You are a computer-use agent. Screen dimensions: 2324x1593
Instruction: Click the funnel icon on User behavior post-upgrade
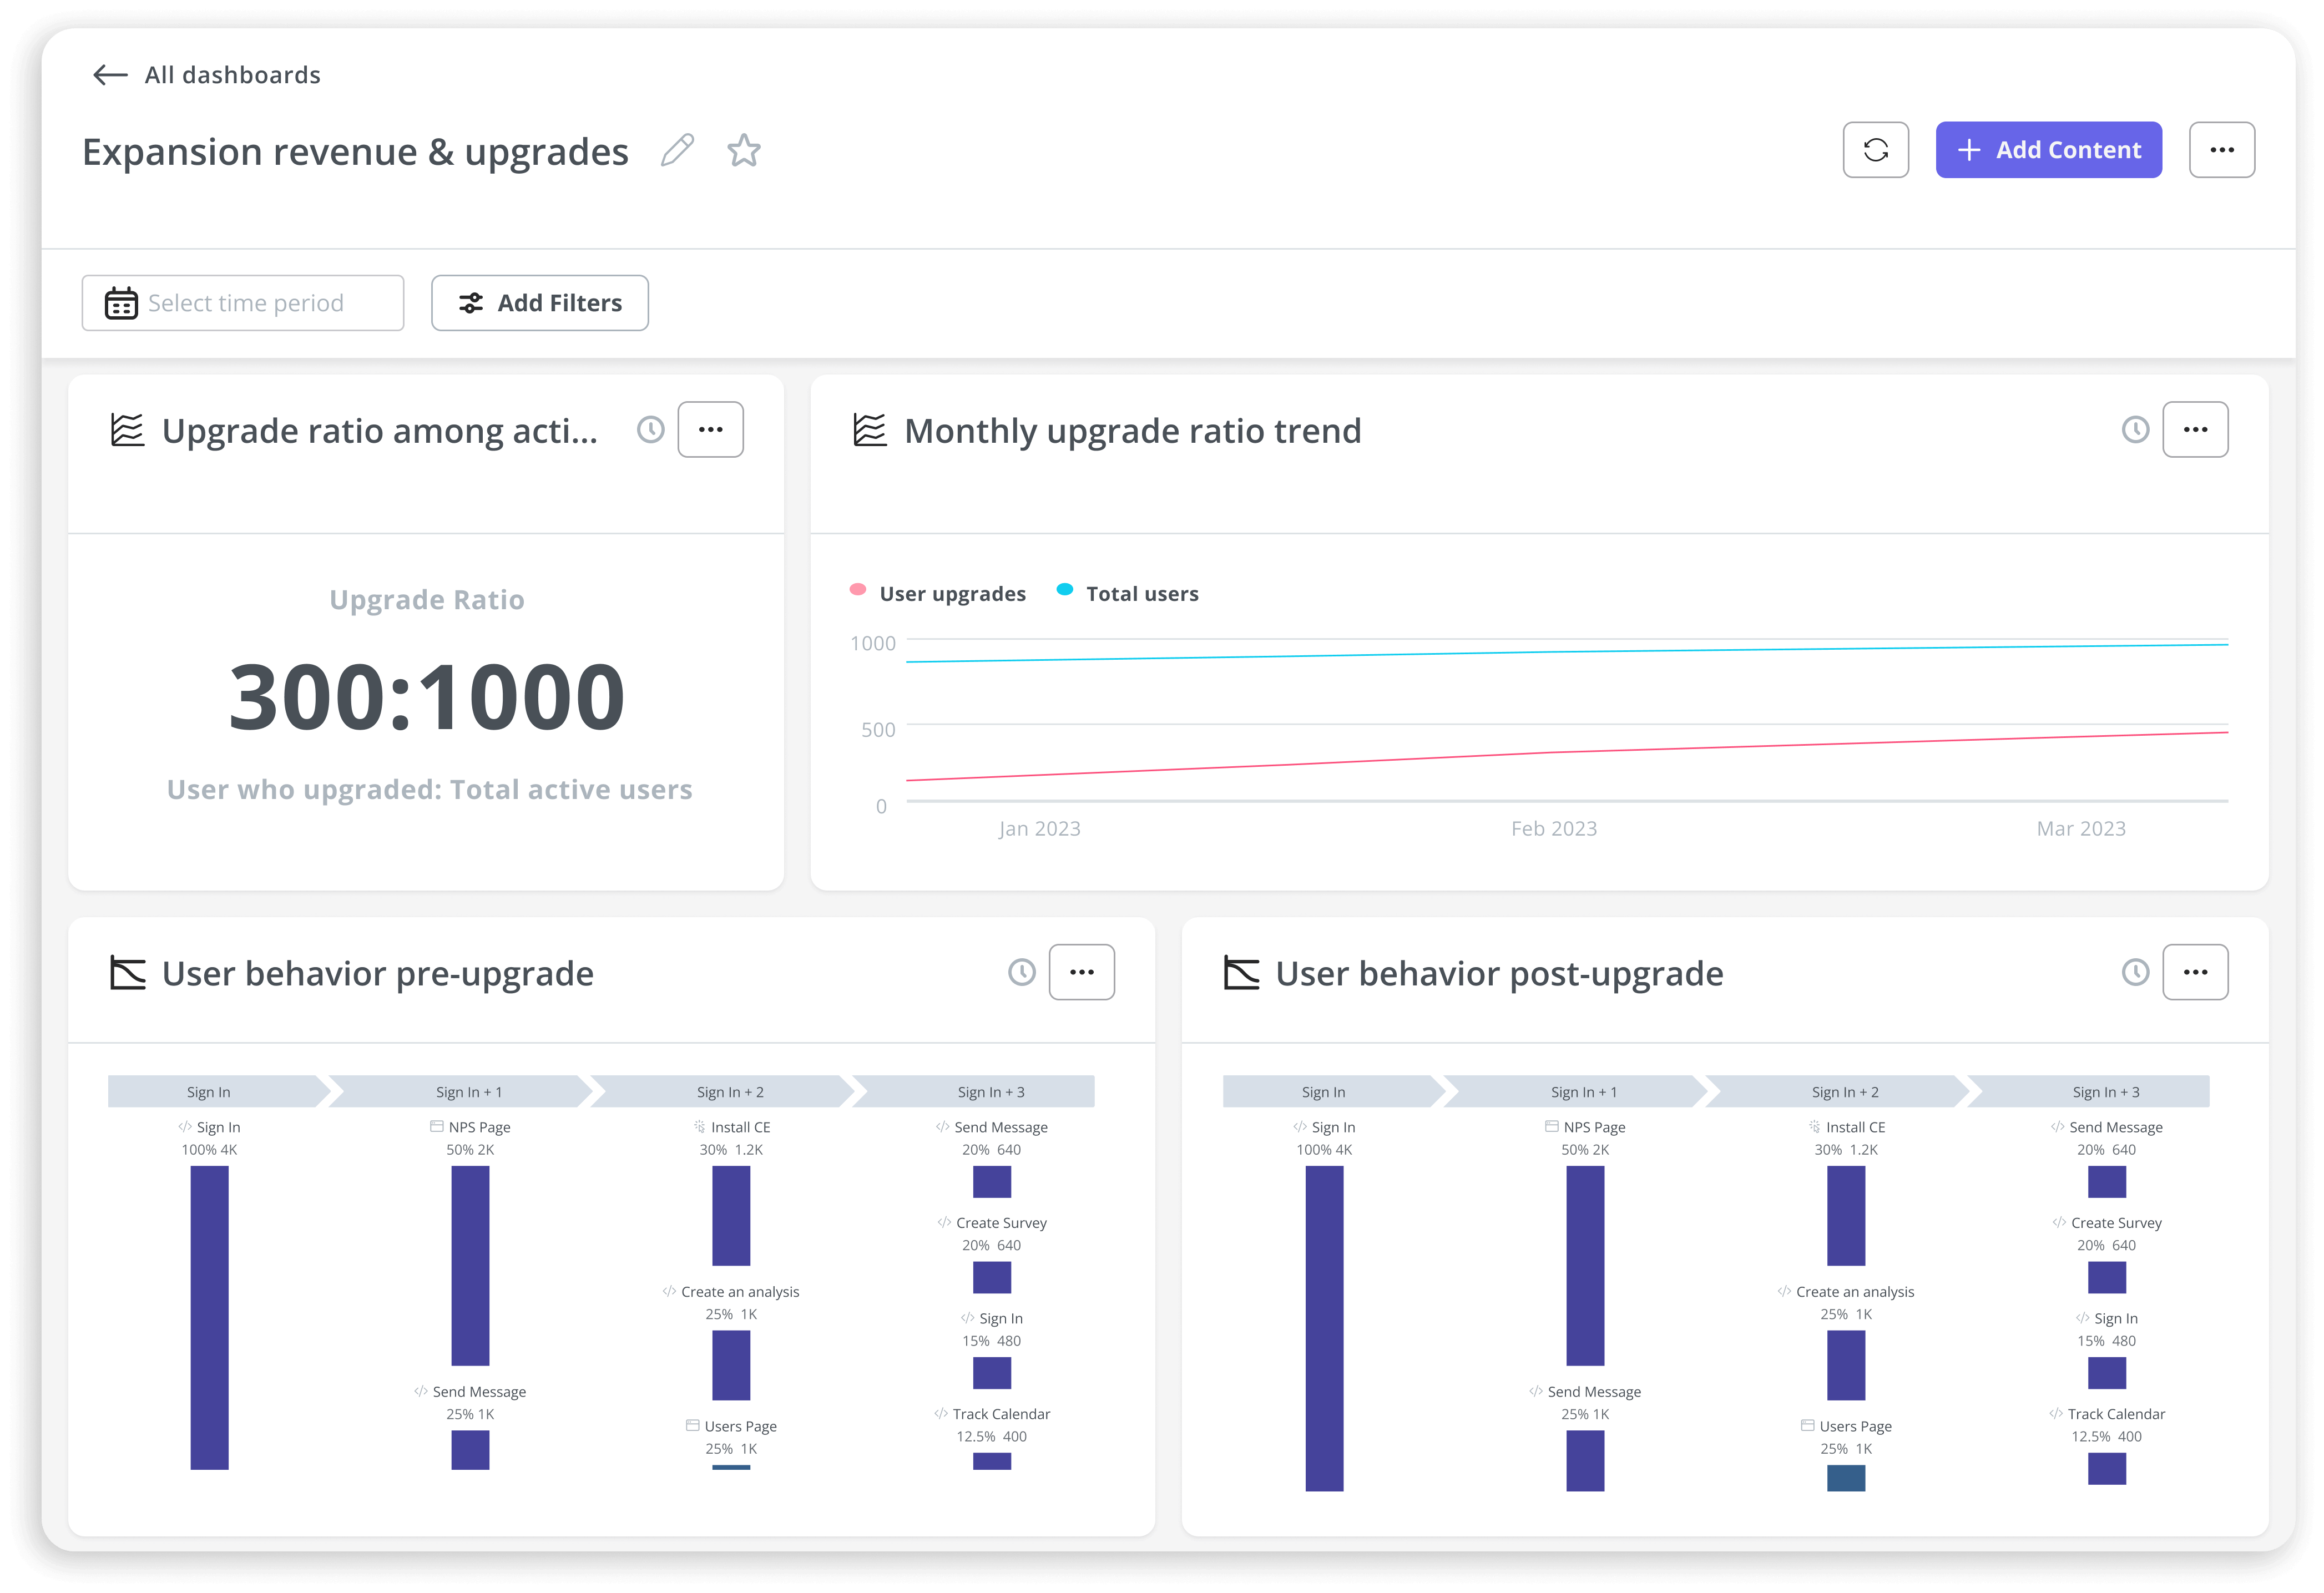pos(1242,972)
